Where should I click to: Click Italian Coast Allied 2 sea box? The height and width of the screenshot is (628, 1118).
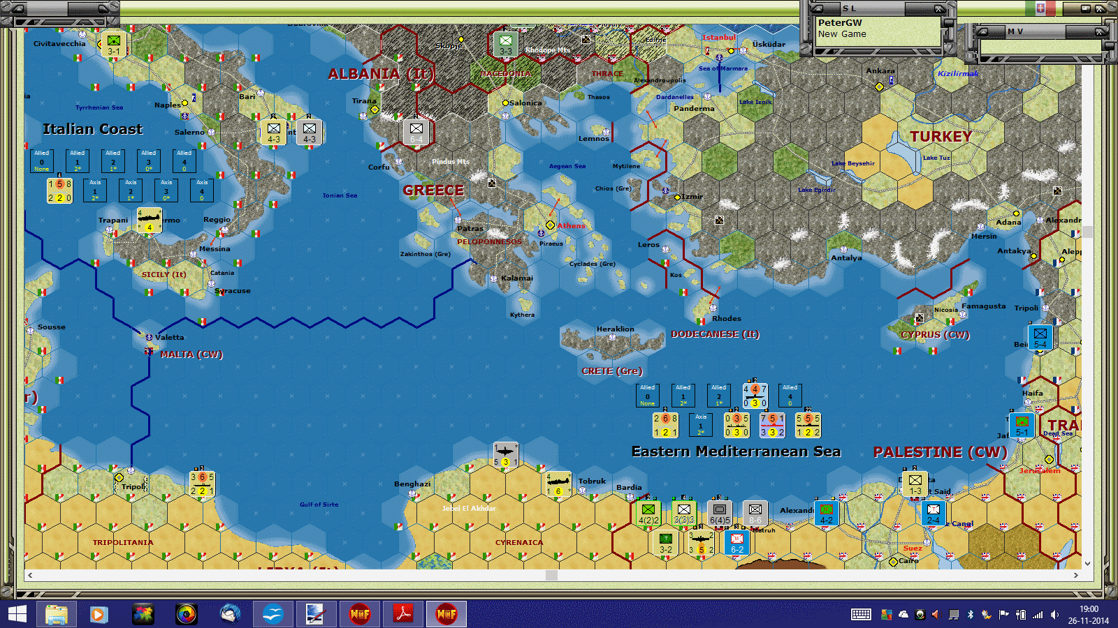tap(113, 161)
